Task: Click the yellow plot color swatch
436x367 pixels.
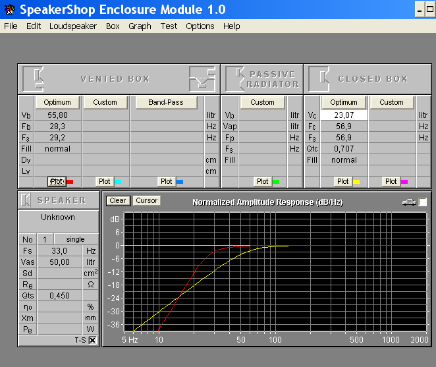Action: point(356,182)
